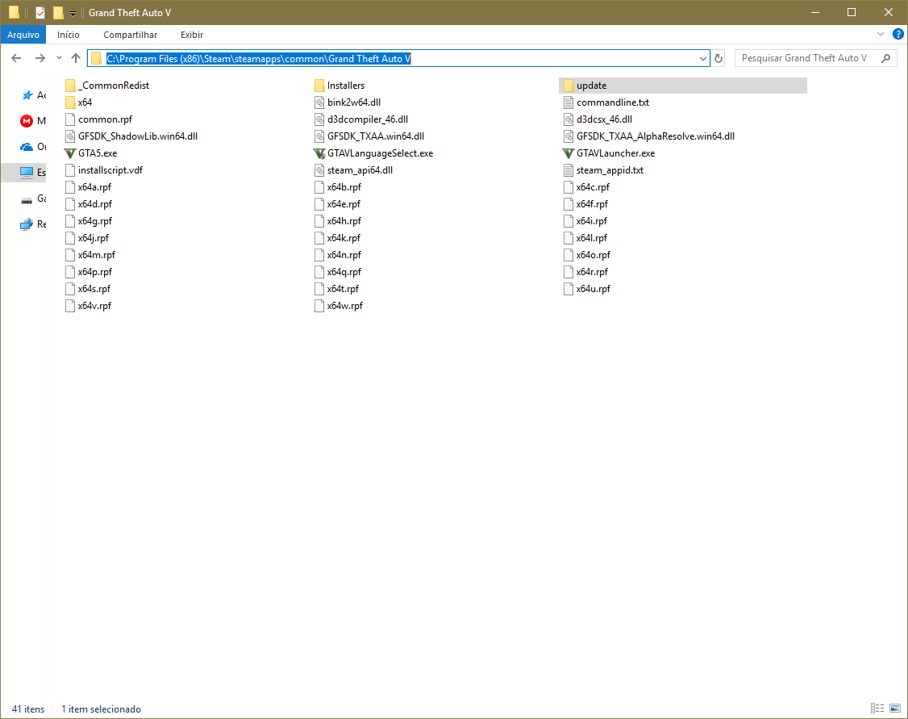Viewport: 908px width, 719px height.
Task: Select file x64i.rpf
Action: click(585, 221)
